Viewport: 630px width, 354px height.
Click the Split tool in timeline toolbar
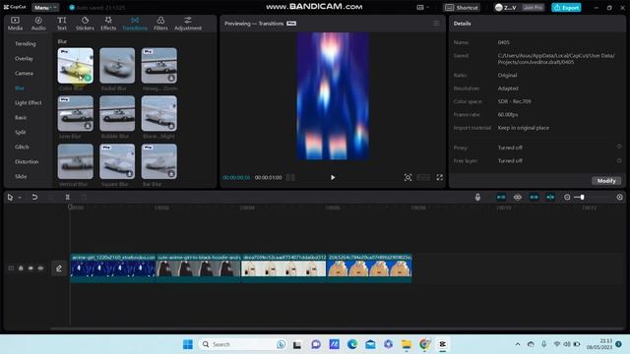[x=68, y=197]
